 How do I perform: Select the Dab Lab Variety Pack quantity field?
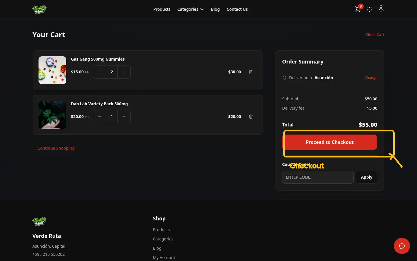pos(112,117)
